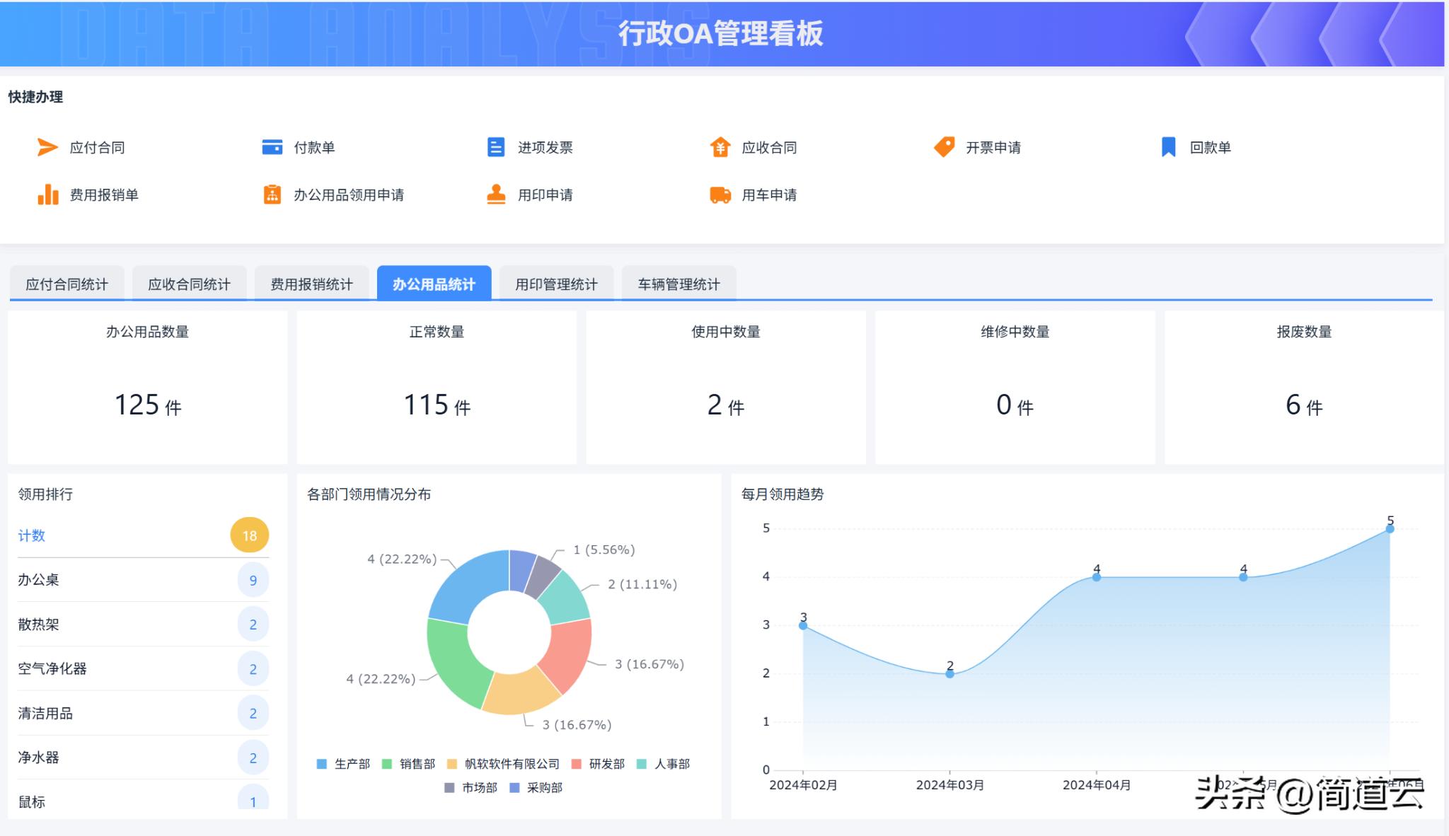Click the 应收合同 house icon
Screen dimensions: 1449x836
(x=720, y=147)
